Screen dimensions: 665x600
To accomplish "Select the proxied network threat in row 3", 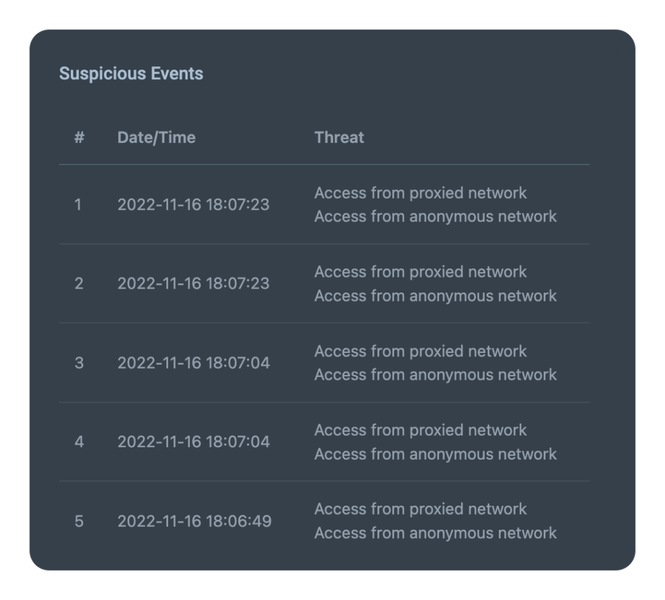I will click(420, 351).
